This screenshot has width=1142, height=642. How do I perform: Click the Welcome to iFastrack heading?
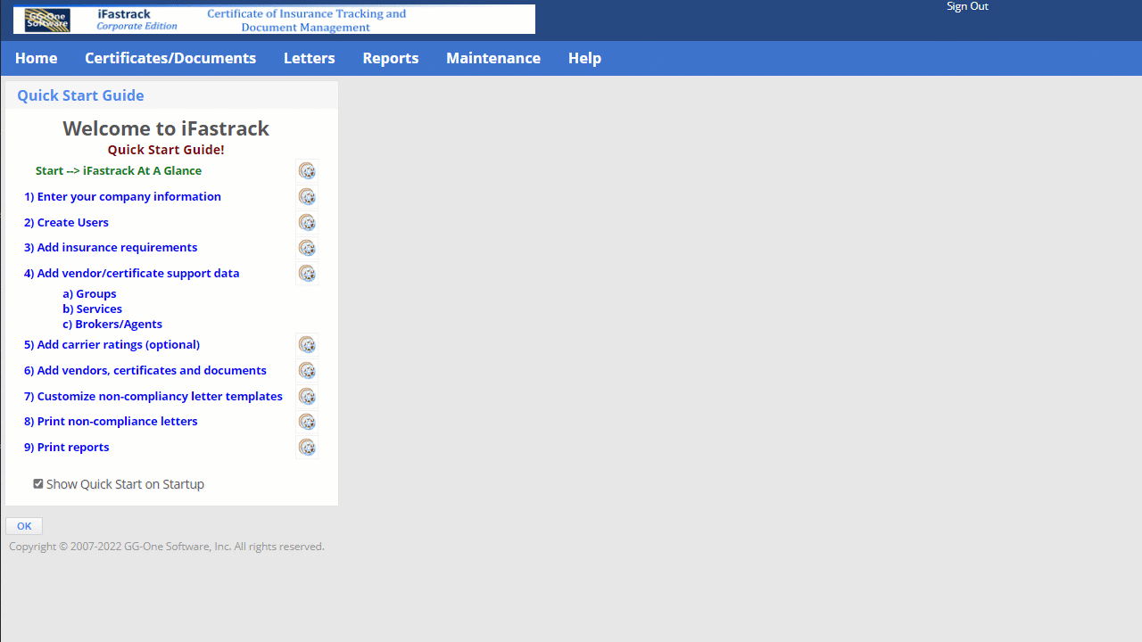click(x=166, y=128)
